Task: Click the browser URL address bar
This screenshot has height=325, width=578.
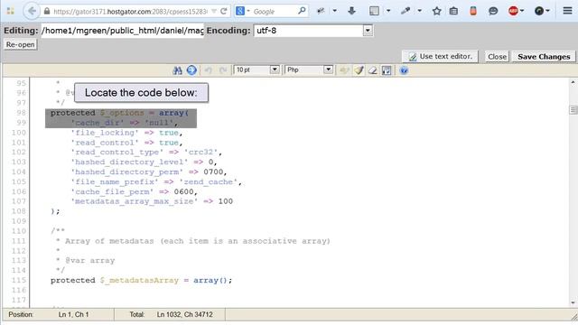Action: pos(130,12)
